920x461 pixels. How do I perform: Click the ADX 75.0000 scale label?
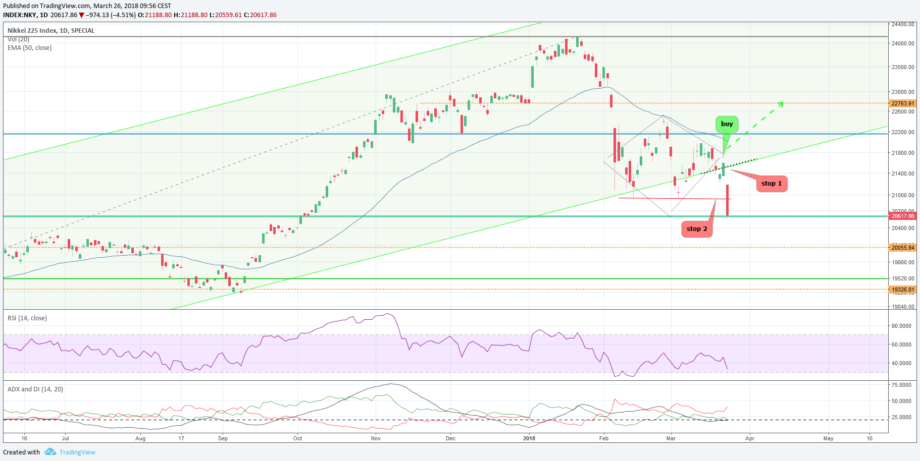coord(901,385)
